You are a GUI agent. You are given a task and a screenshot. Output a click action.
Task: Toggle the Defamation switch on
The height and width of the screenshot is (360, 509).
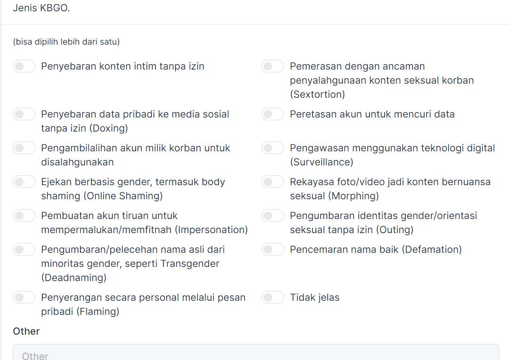point(273,250)
